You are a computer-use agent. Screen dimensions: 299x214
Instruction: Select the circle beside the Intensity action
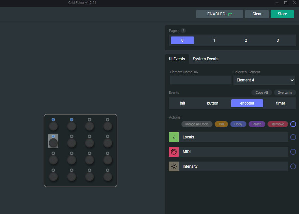click(293, 166)
